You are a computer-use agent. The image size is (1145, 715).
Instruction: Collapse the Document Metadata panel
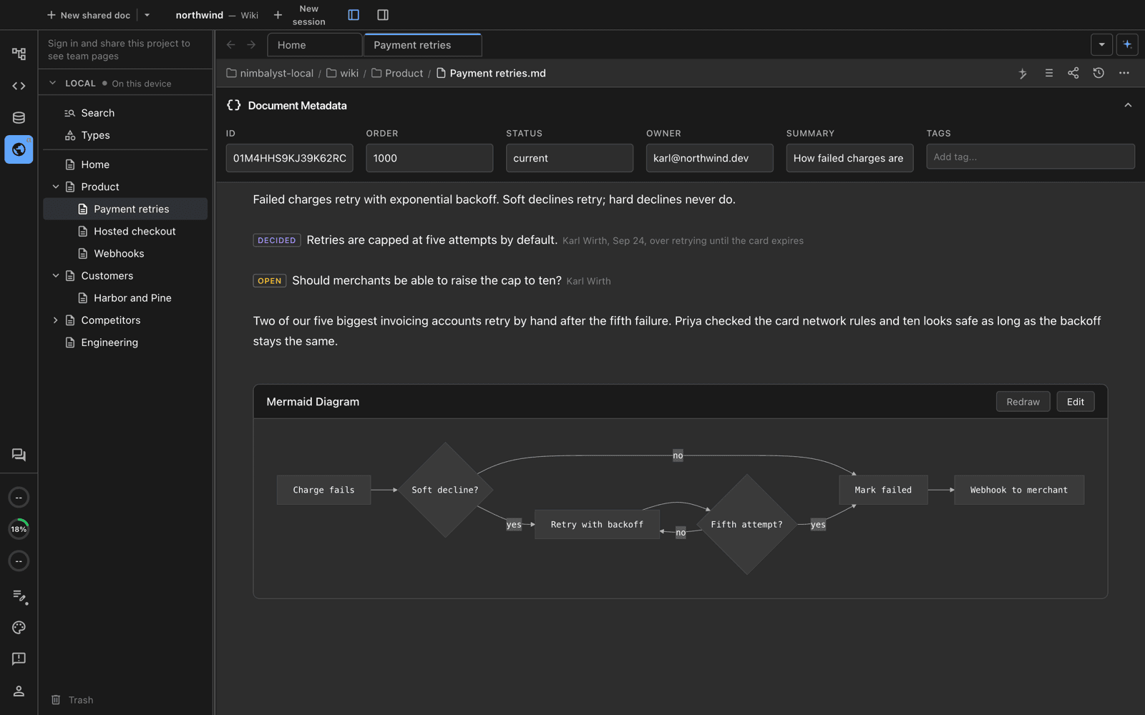click(1128, 105)
